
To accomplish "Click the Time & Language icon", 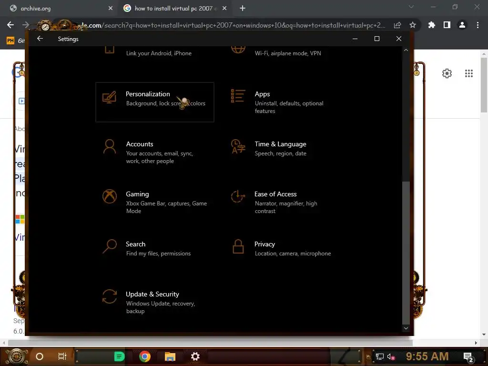I will tap(238, 147).
